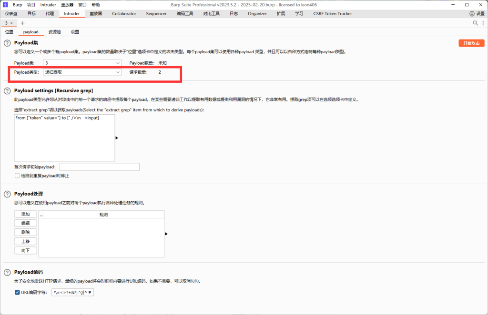The width and height of the screenshot is (488, 315).
Task: Click arrow expander beside extract grep list
Action: click(x=117, y=138)
